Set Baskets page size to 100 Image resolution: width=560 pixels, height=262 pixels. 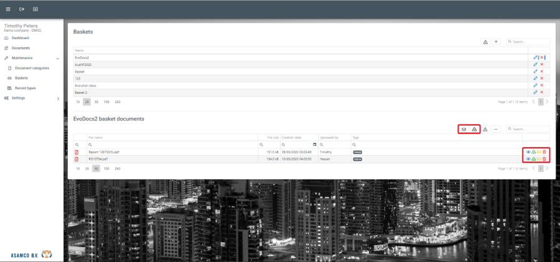point(107,101)
